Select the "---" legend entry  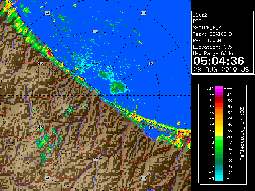coord(228,89)
